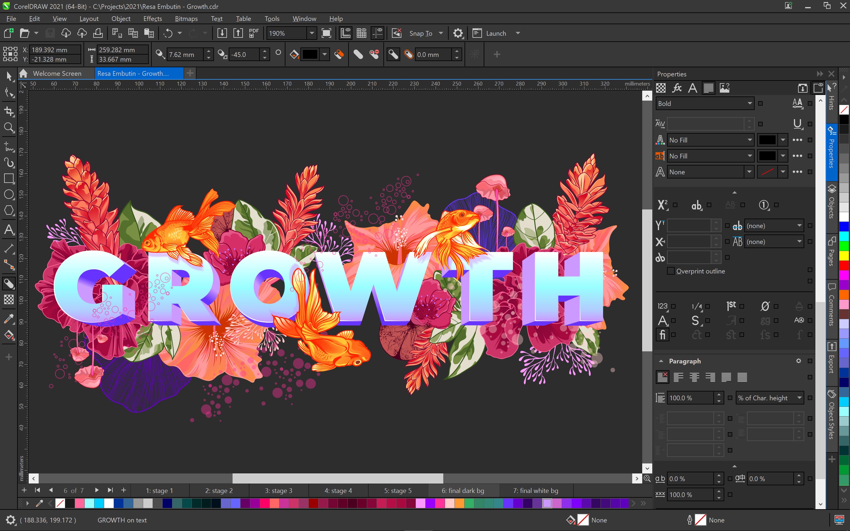Click the Publish to PDF toolbar icon
The image size is (850, 531).
tap(254, 33)
